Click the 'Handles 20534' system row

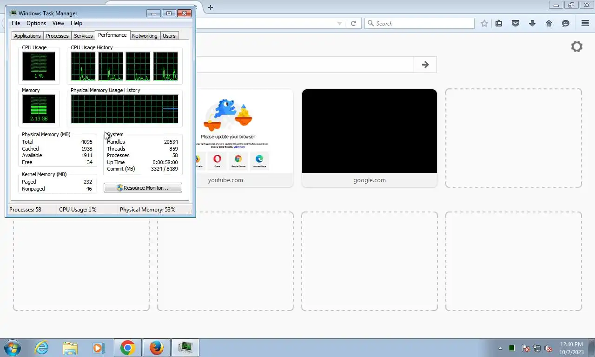142,142
